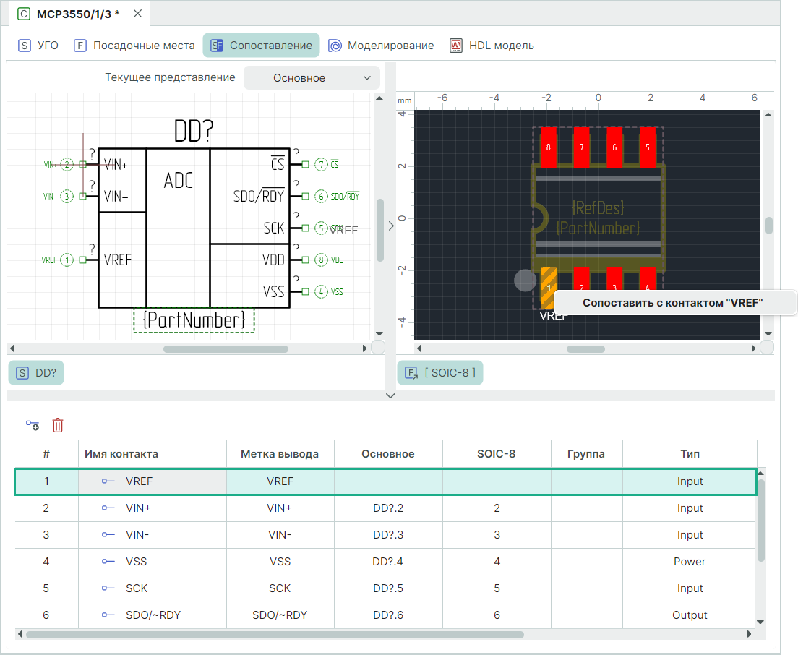Close the MCP3550/1/3 document tab

click(137, 14)
